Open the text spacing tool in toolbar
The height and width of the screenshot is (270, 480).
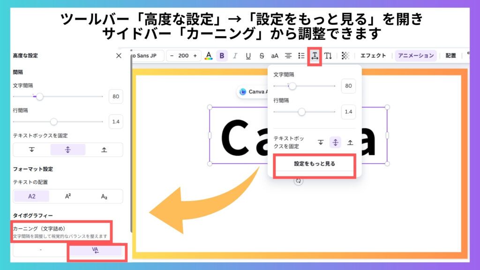[x=315, y=56]
